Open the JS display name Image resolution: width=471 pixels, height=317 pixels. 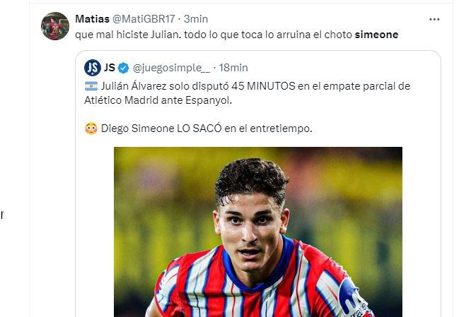coord(110,68)
